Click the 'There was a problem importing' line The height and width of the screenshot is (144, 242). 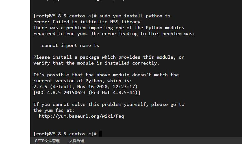[x=109, y=28]
